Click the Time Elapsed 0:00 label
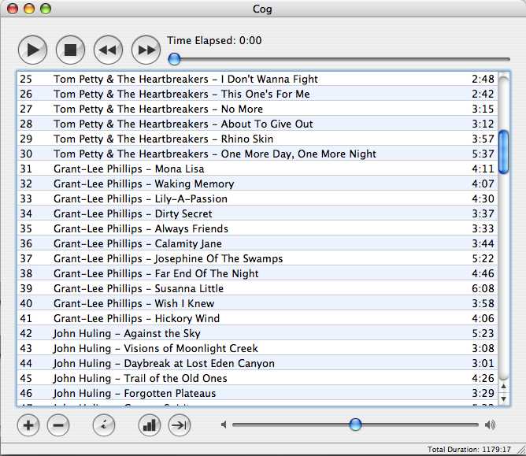The width and height of the screenshot is (526, 456). coord(214,41)
